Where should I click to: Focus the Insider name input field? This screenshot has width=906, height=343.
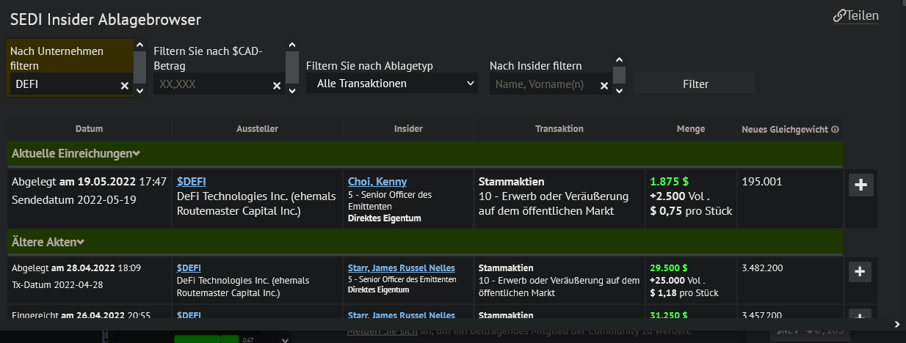tap(543, 84)
